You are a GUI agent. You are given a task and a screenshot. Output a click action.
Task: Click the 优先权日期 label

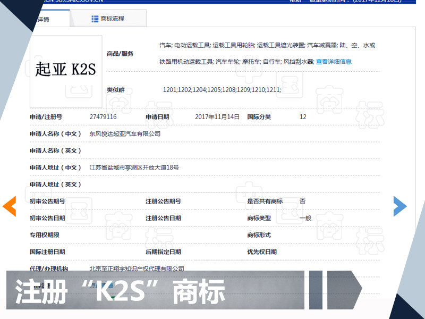[x=262, y=251]
